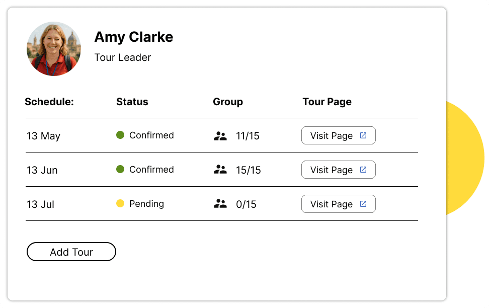The image size is (489, 308).
Task: Click Amy Clarke's profile photo
Action: [x=53, y=49]
